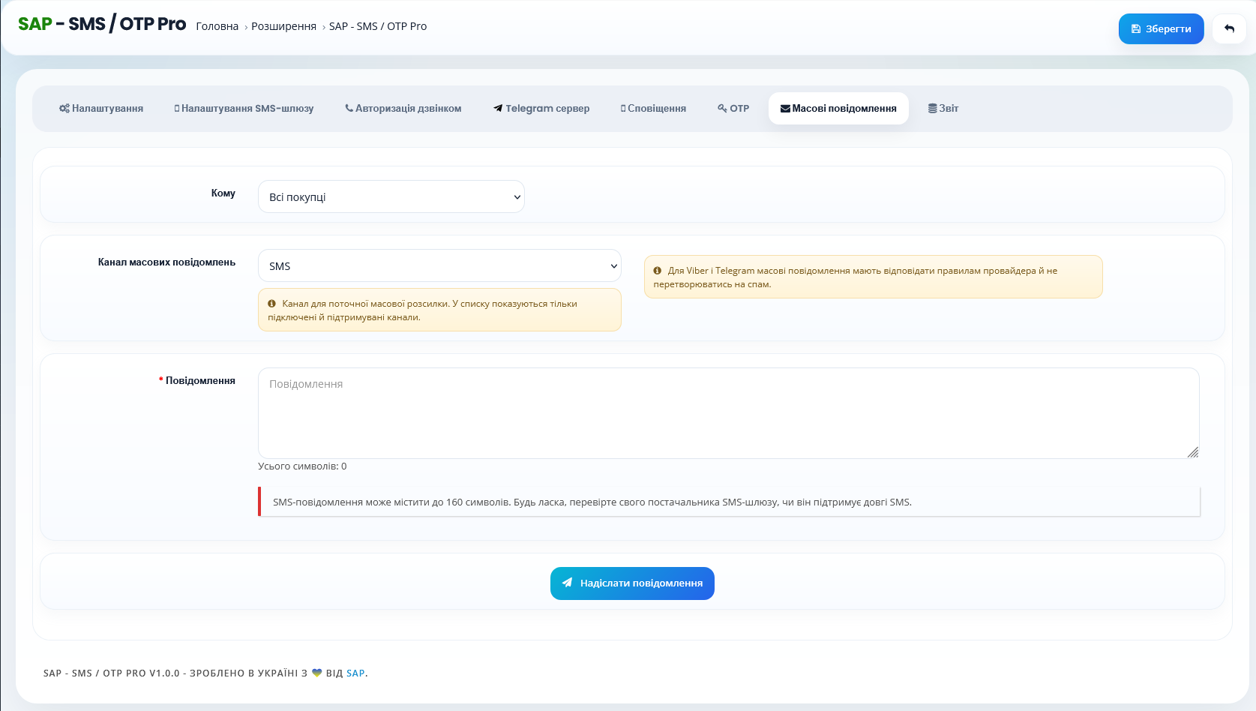Open the Сповіщення tab
This screenshot has height=711, width=1256.
coord(653,108)
